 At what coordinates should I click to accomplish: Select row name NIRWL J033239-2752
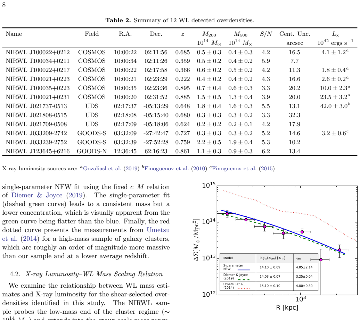(36, 142)
